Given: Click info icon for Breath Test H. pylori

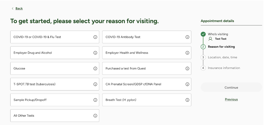Looking at the screenshot, I should click(x=187, y=100).
